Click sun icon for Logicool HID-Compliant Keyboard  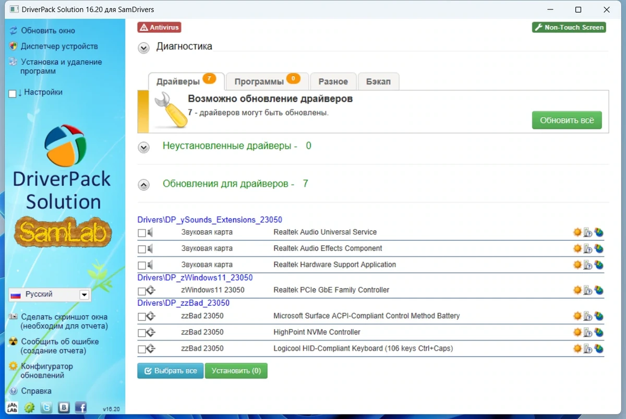(x=577, y=348)
